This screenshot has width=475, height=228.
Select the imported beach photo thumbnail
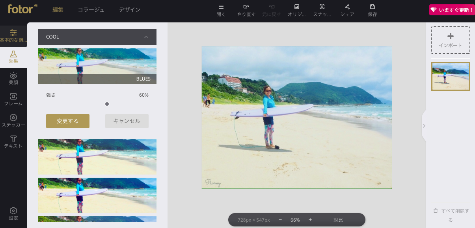[451, 77]
